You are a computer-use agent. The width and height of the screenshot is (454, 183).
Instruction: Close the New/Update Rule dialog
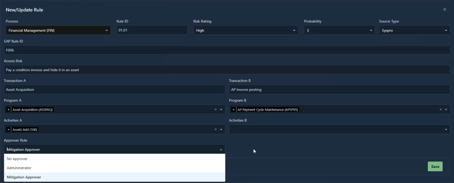(x=445, y=9)
